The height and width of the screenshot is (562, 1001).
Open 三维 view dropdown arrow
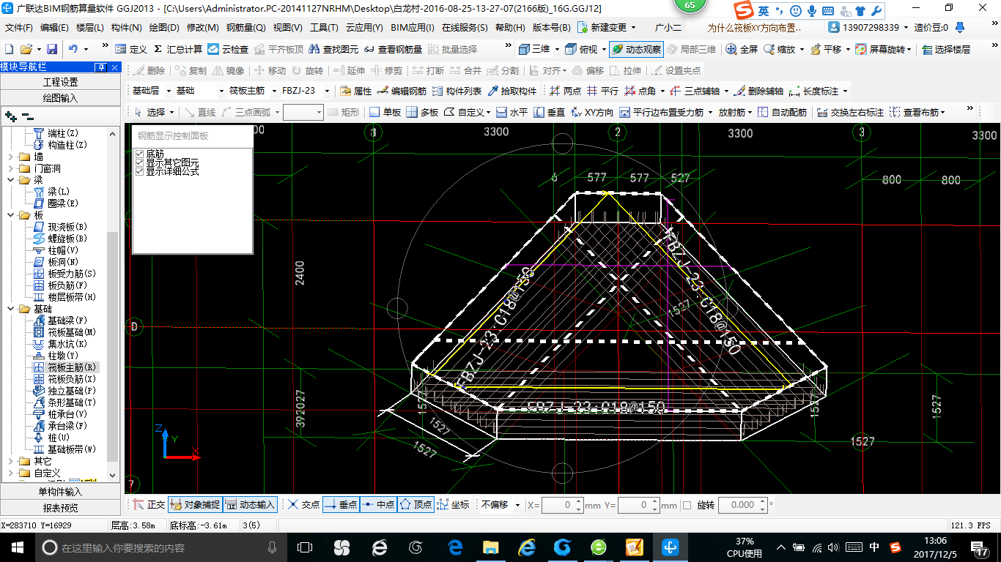[557, 49]
